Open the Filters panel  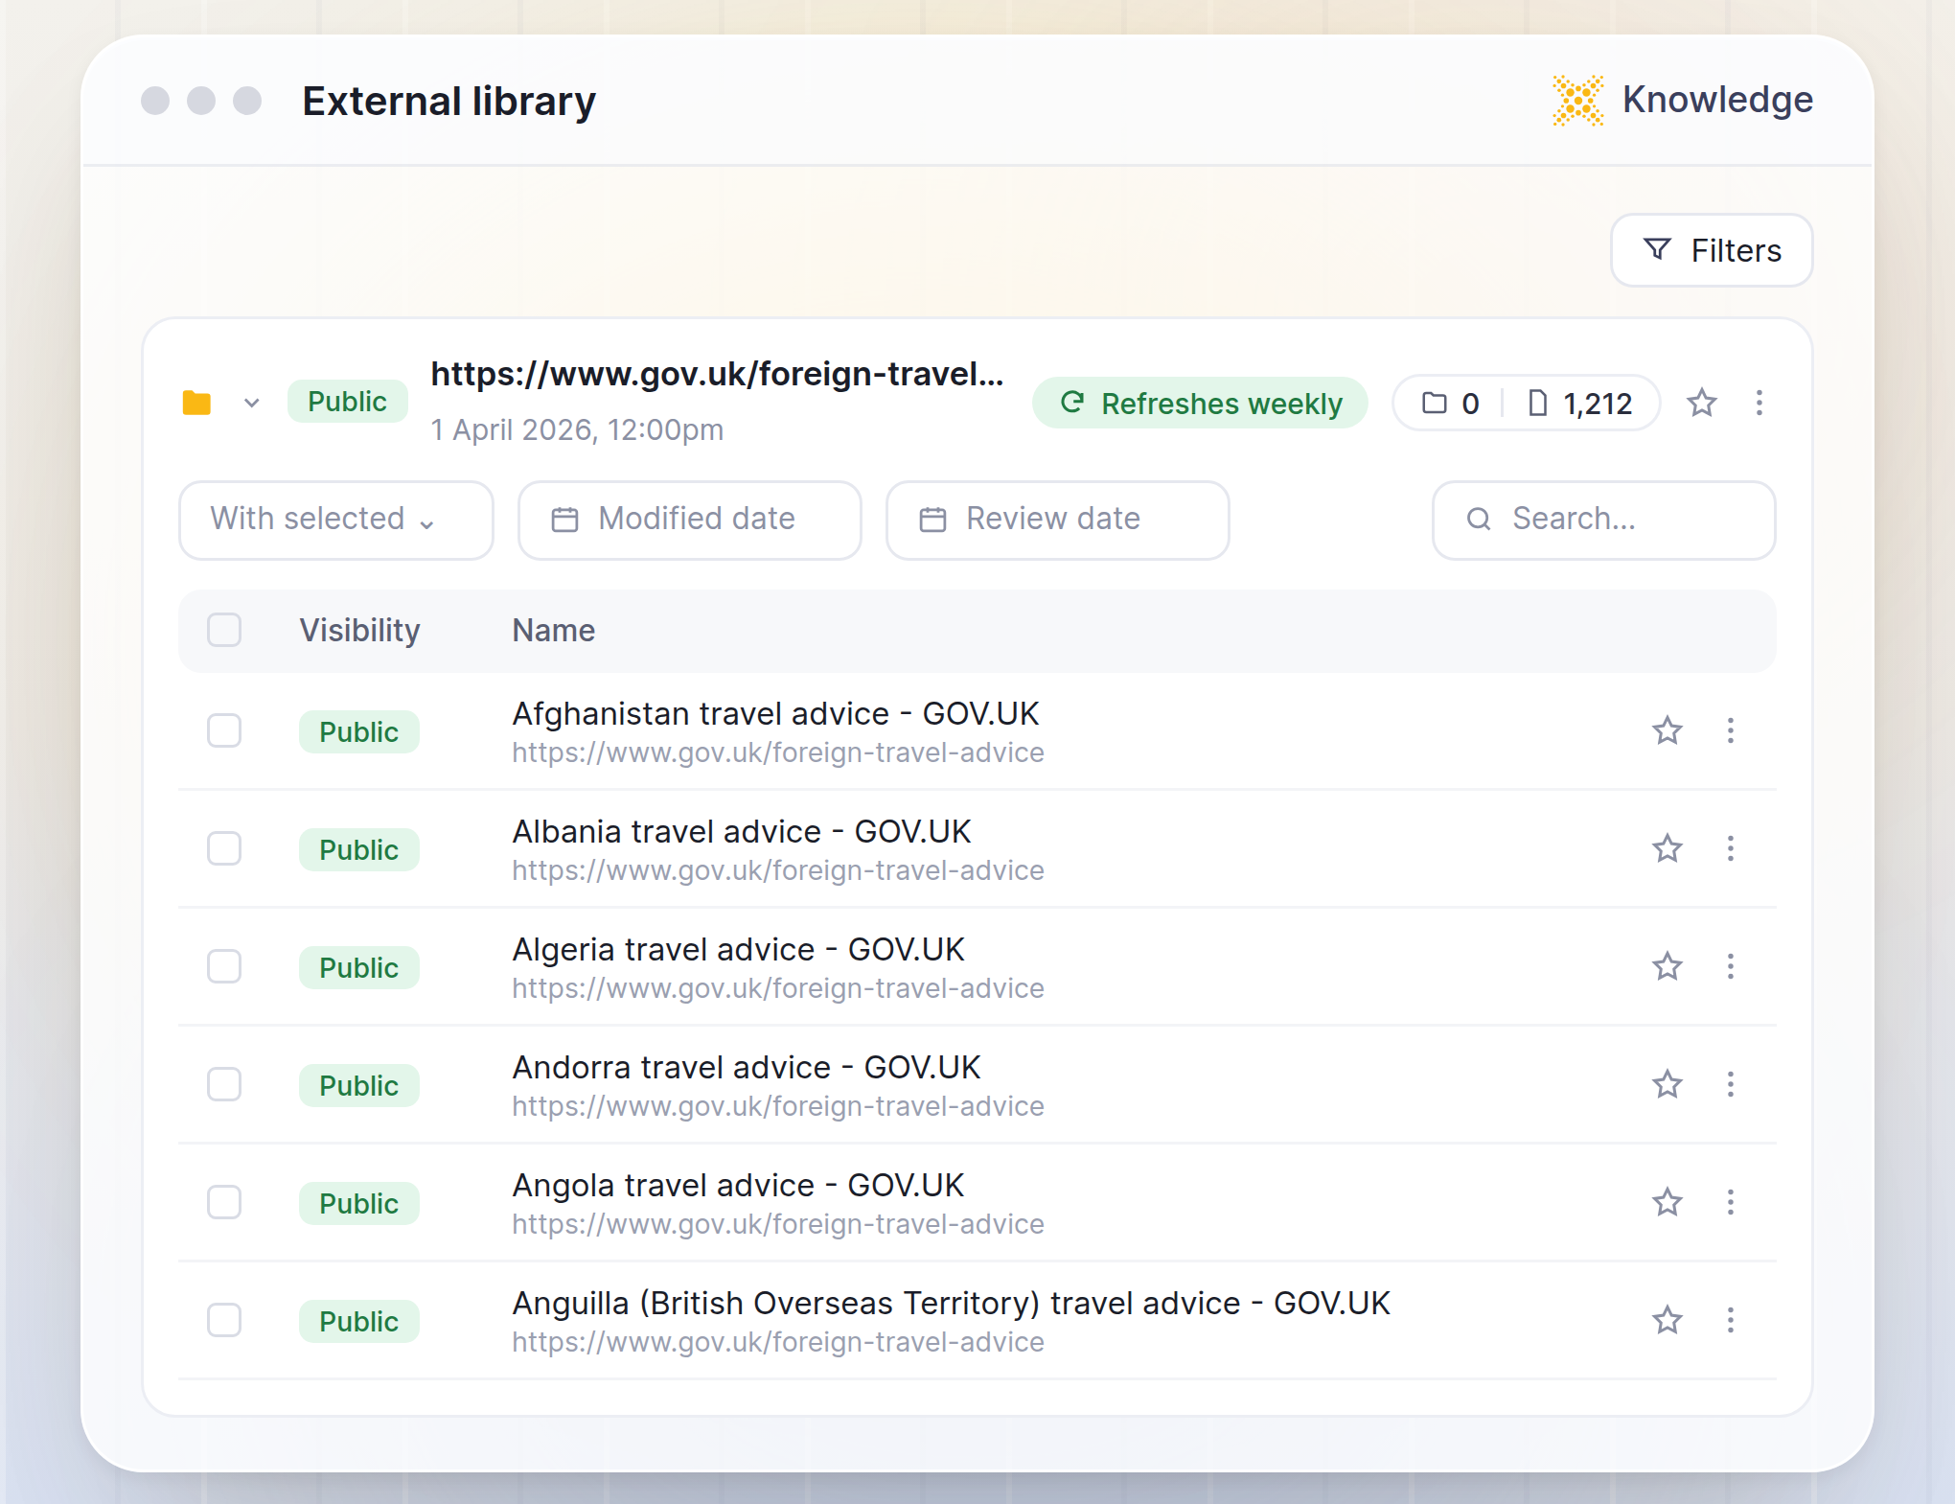click(1712, 250)
